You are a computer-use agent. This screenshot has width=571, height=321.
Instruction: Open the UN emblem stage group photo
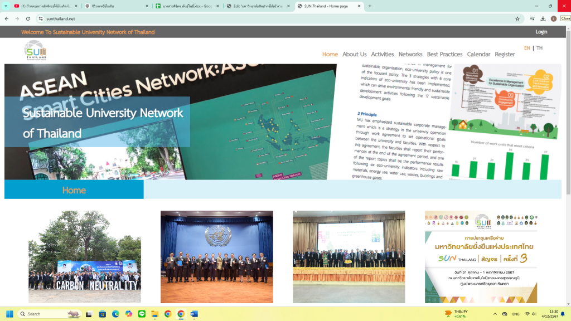coord(217,257)
